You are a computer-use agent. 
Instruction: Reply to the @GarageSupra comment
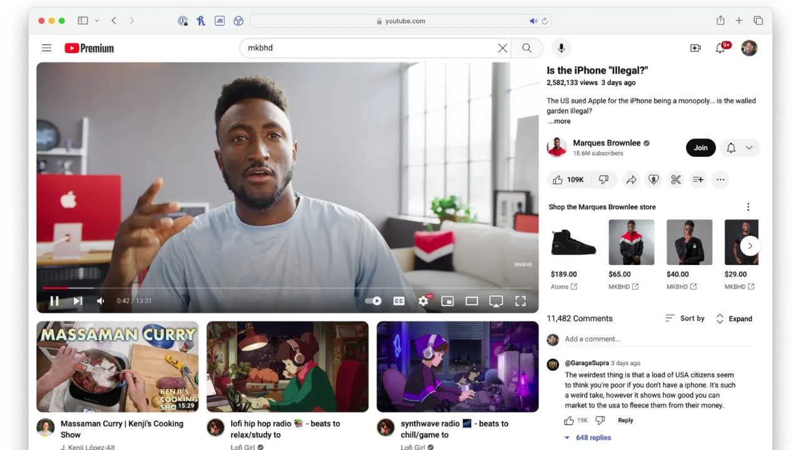(625, 421)
